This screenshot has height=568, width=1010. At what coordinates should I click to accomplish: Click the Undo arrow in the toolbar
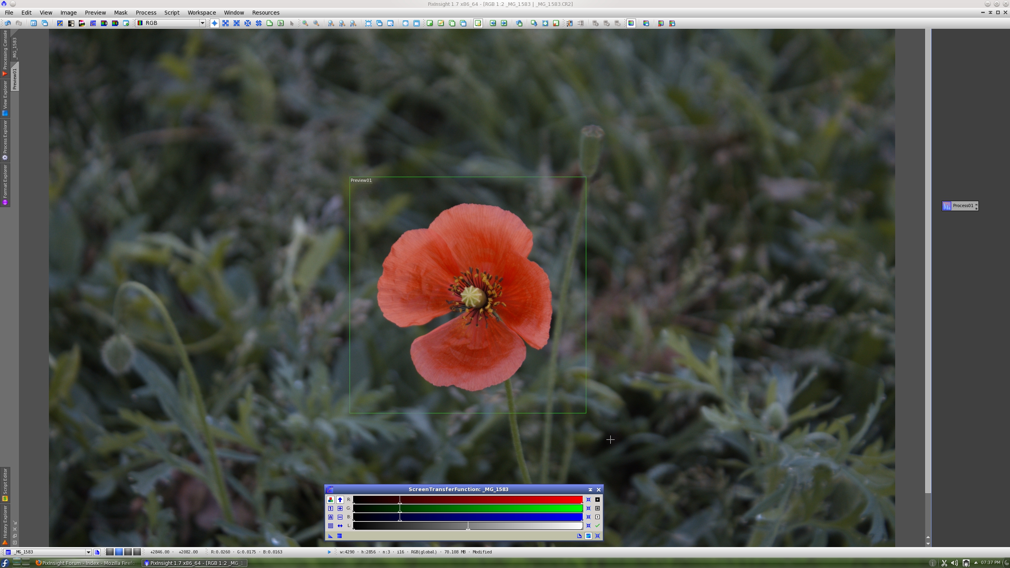click(x=7, y=23)
